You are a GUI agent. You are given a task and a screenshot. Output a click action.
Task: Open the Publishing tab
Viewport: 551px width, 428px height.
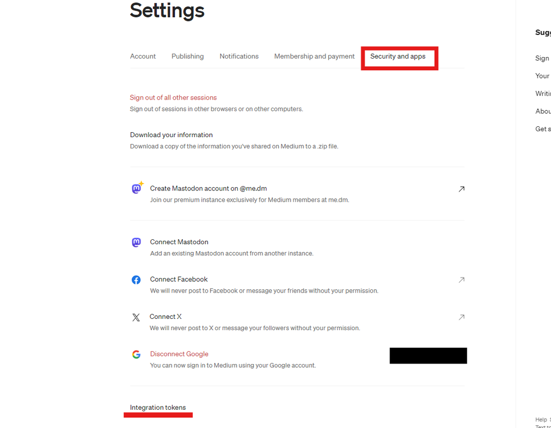[187, 56]
